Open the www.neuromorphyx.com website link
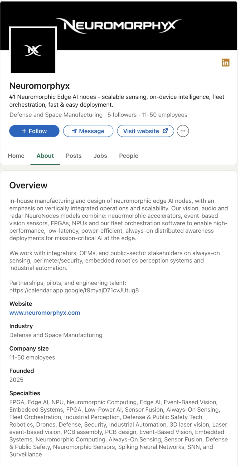This screenshot has height=466, width=238. point(45,313)
